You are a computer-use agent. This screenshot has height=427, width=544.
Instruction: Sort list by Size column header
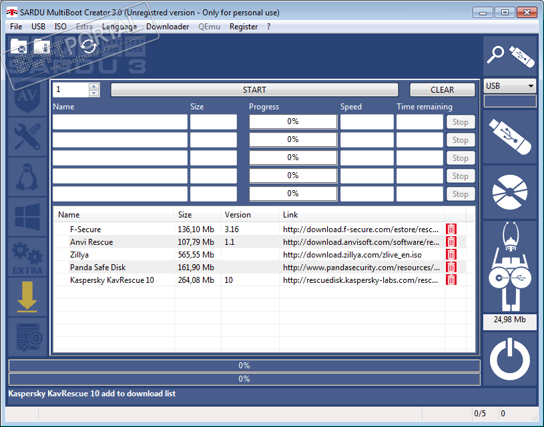[198, 215]
